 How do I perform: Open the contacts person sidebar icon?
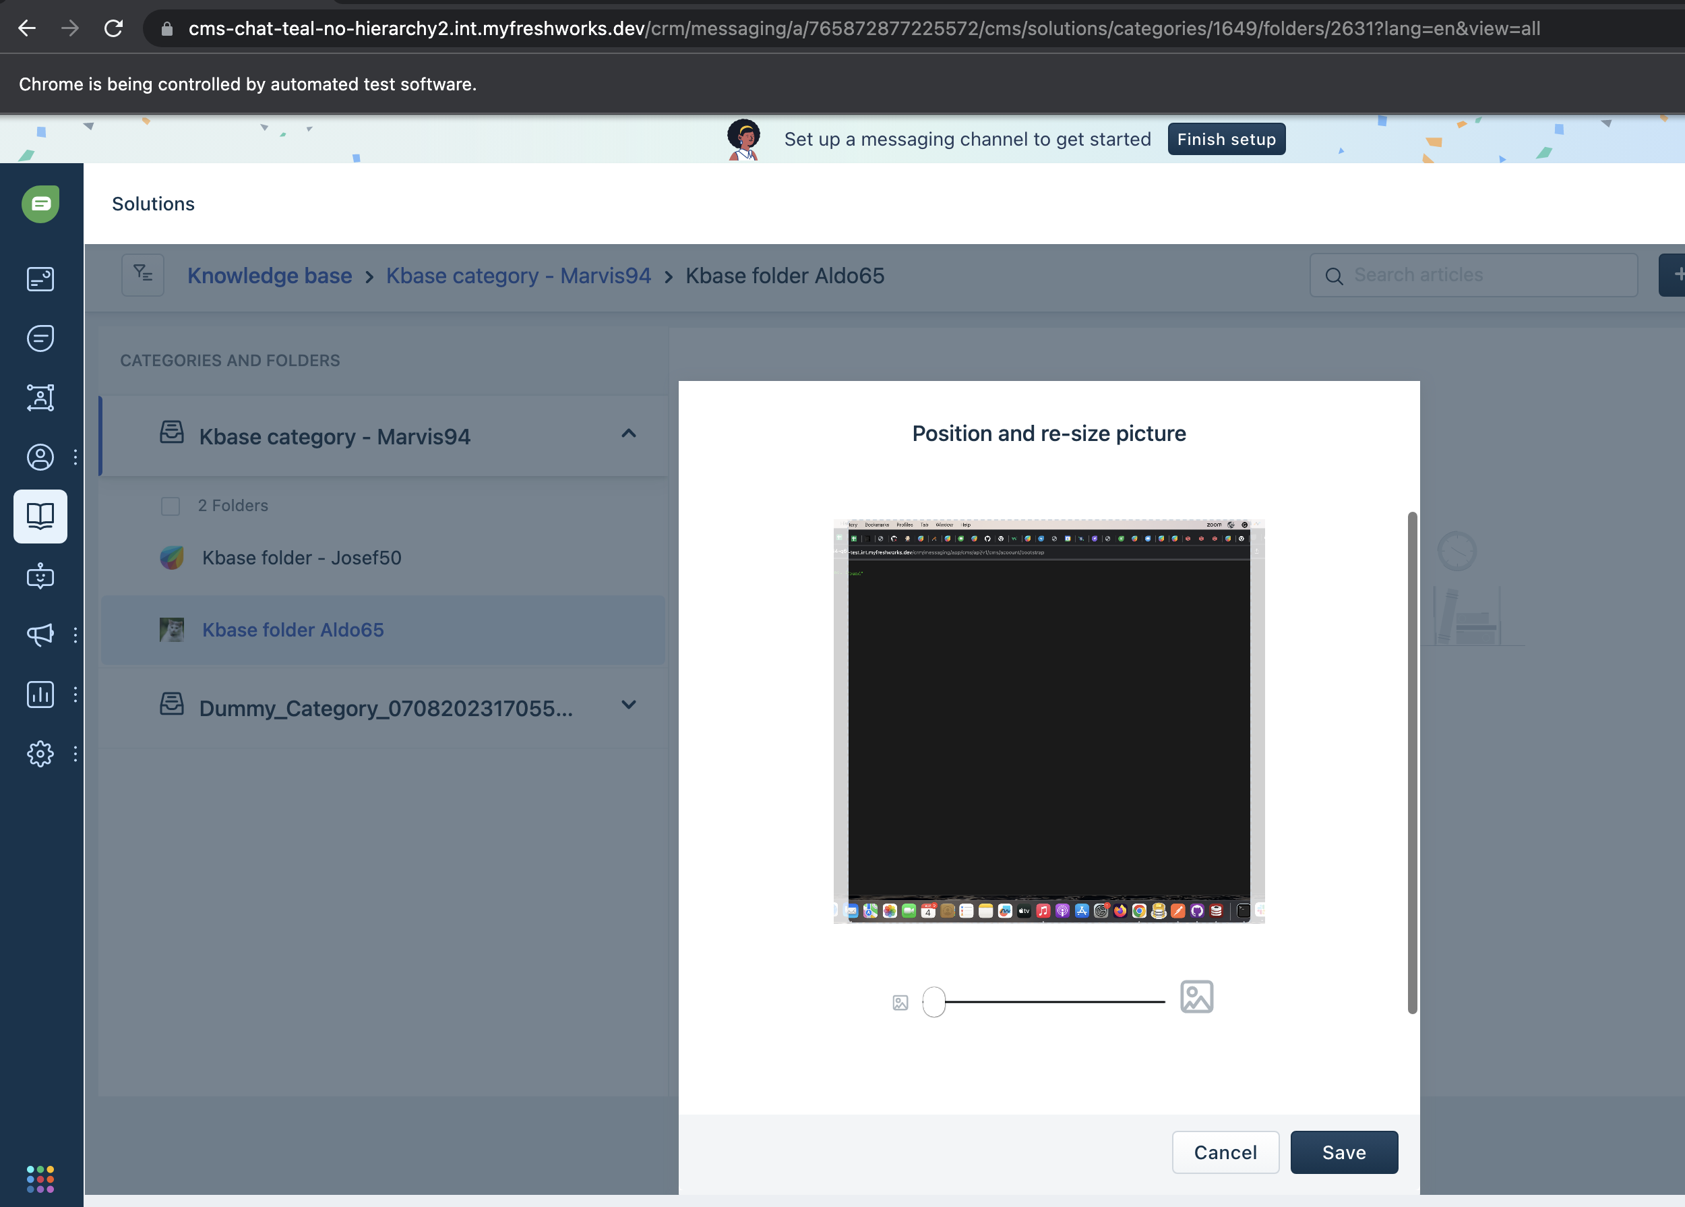40,457
